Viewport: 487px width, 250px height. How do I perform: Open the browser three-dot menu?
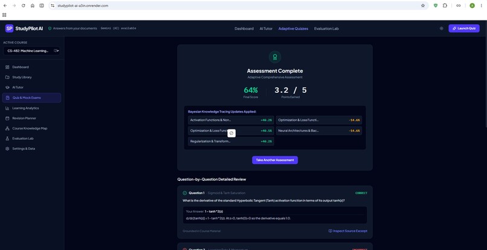coord(482,5)
